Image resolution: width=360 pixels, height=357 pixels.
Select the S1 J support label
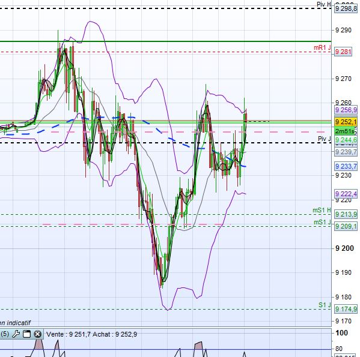click(325, 305)
